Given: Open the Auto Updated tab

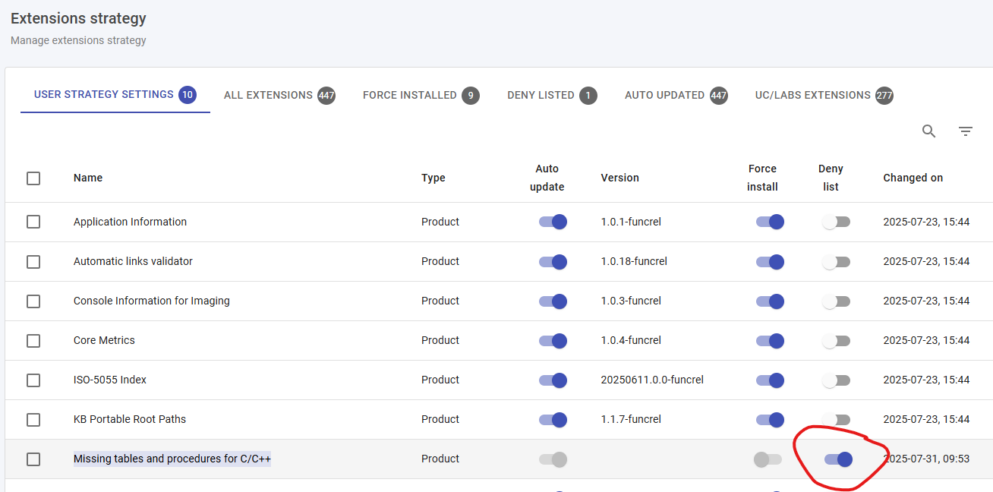Looking at the screenshot, I should 675,96.
